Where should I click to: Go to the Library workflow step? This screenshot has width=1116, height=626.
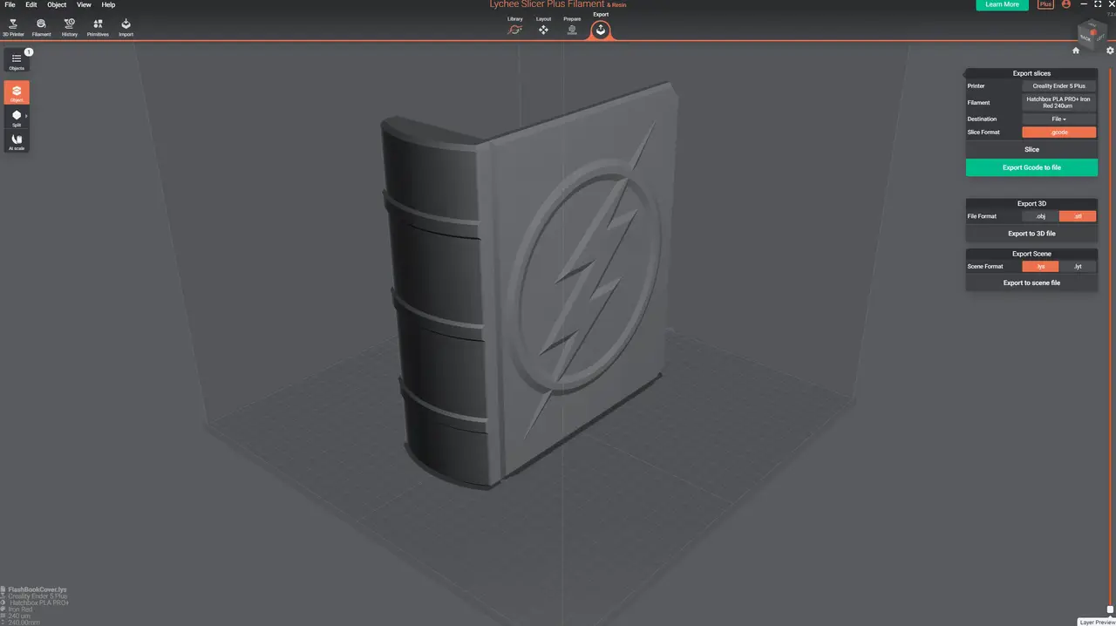coord(515,26)
